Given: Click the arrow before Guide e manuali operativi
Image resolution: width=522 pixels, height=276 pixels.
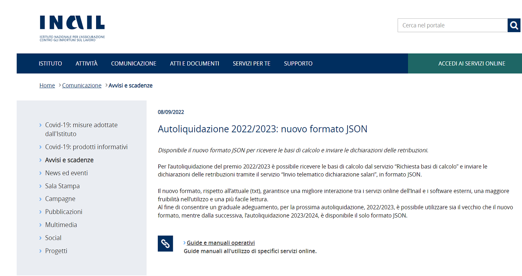Looking at the screenshot, I should click(x=185, y=242).
